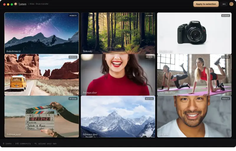
Task: Click the Pedro Almodóvar caption text
Action: coord(167,93)
